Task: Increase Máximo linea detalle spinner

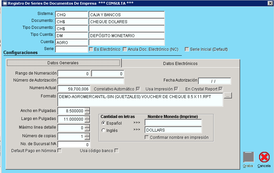Action: coord(87,126)
